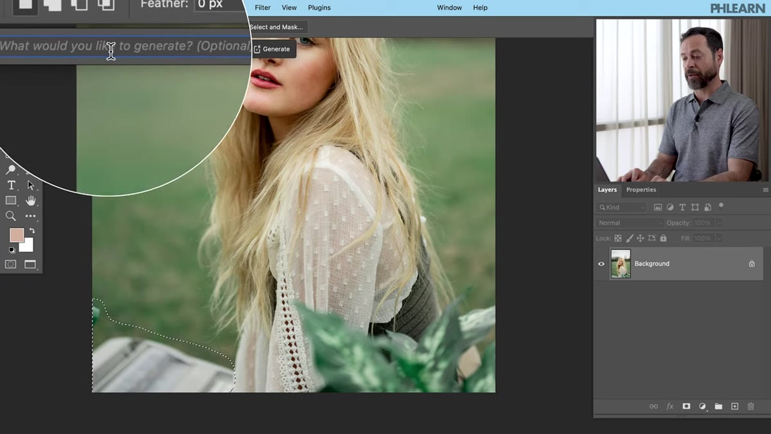Create a new layer
This screenshot has height=434, width=771.
click(x=734, y=406)
